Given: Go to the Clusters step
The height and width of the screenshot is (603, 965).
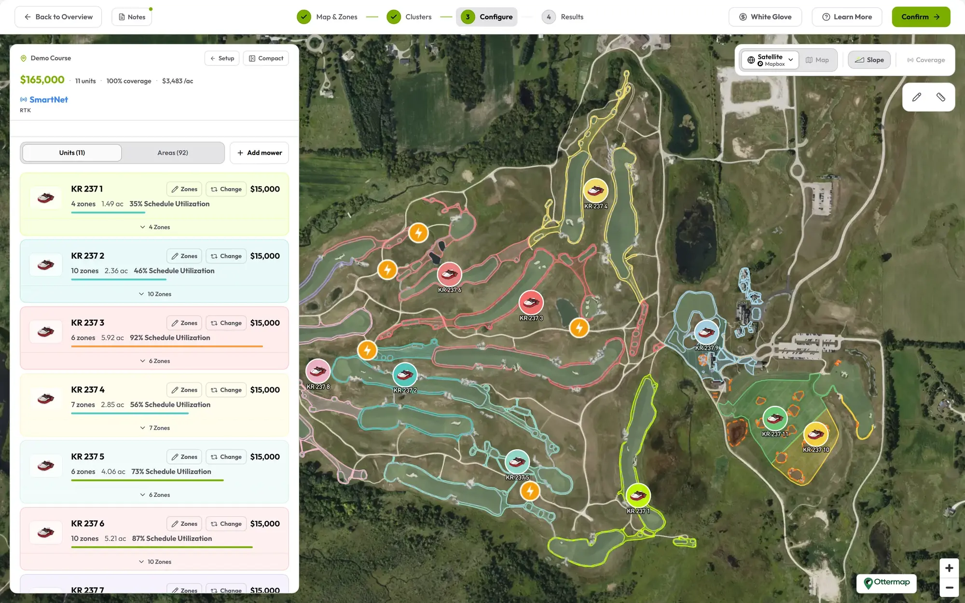Looking at the screenshot, I should (409, 17).
